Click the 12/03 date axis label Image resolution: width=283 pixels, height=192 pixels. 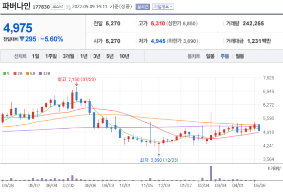(x=164, y=186)
